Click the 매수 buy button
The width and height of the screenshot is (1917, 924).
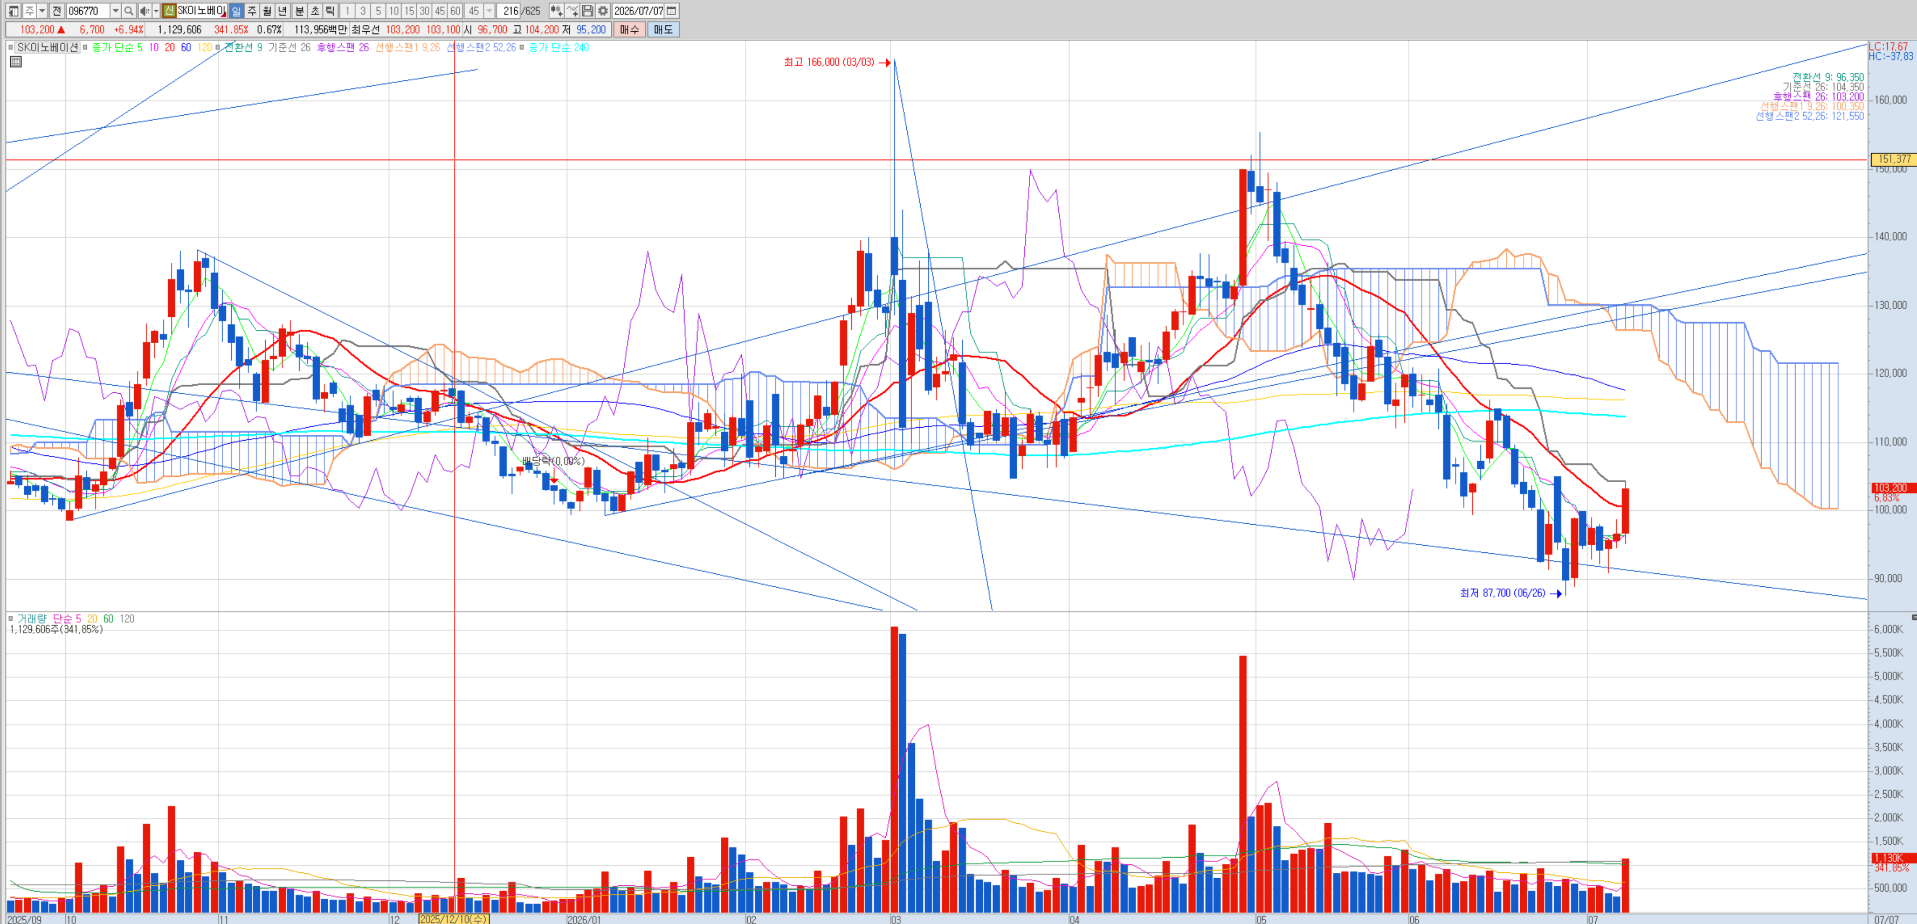pyautogui.click(x=630, y=29)
